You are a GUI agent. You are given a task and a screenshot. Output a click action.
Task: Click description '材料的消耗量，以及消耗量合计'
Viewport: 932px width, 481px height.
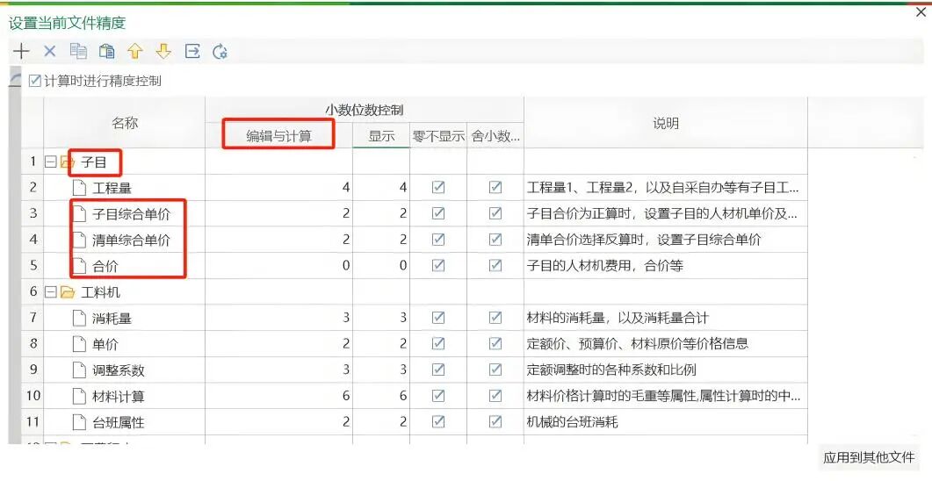coord(618,319)
